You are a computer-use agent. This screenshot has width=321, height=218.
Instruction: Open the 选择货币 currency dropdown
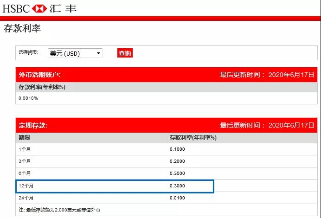pos(75,53)
